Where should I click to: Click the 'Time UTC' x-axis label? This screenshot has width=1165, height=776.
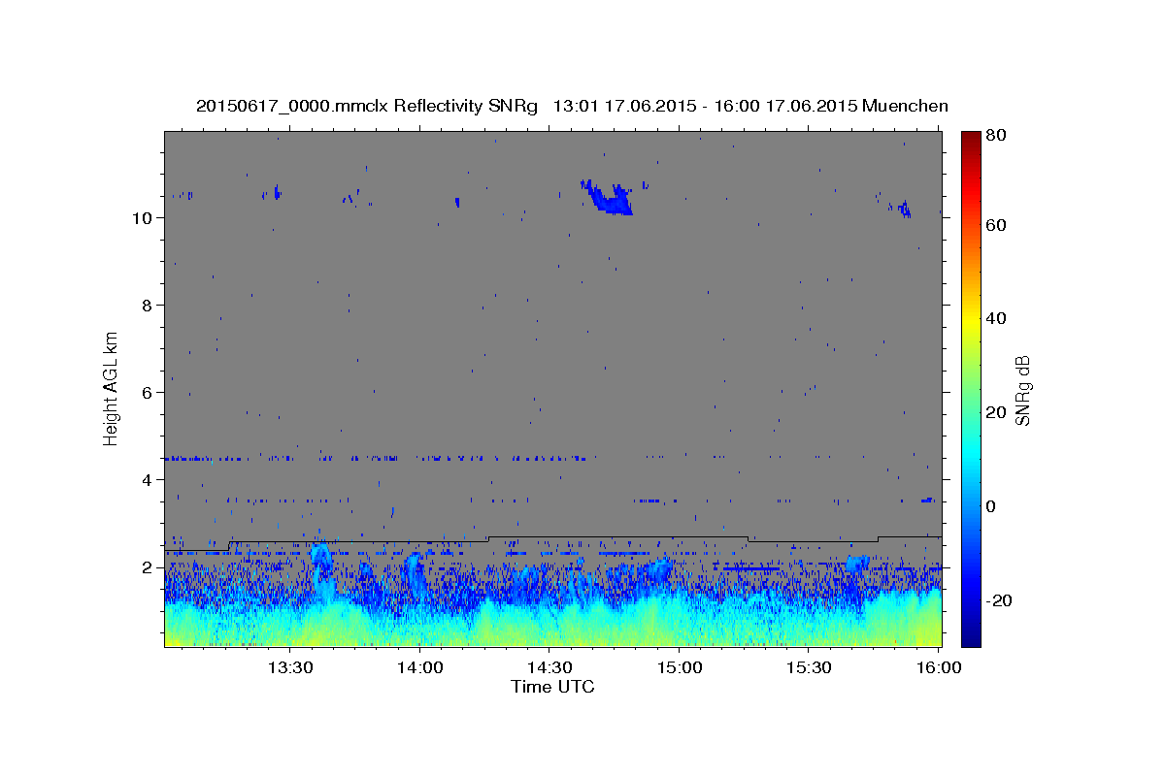tap(552, 688)
